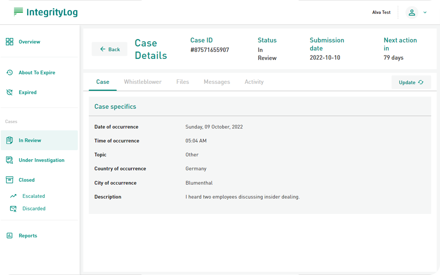
Task: Click the About To Expire clock icon
Action: (x=10, y=73)
